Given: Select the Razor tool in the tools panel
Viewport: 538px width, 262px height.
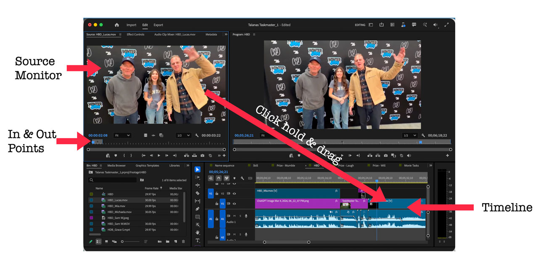Looking at the screenshot, I should click(198, 193).
